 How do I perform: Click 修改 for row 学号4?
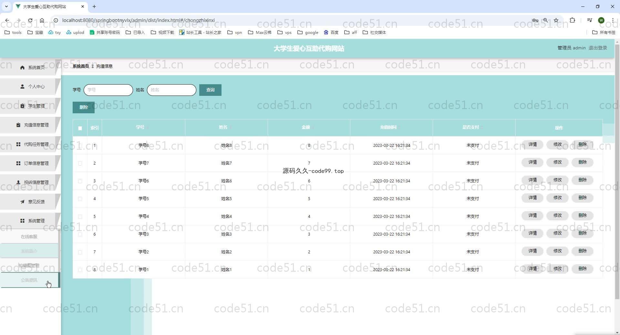(x=557, y=215)
